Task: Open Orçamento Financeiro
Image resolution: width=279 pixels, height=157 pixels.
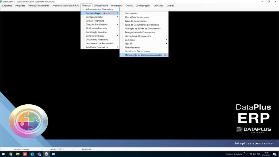Action: pyautogui.click(x=100, y=39)
